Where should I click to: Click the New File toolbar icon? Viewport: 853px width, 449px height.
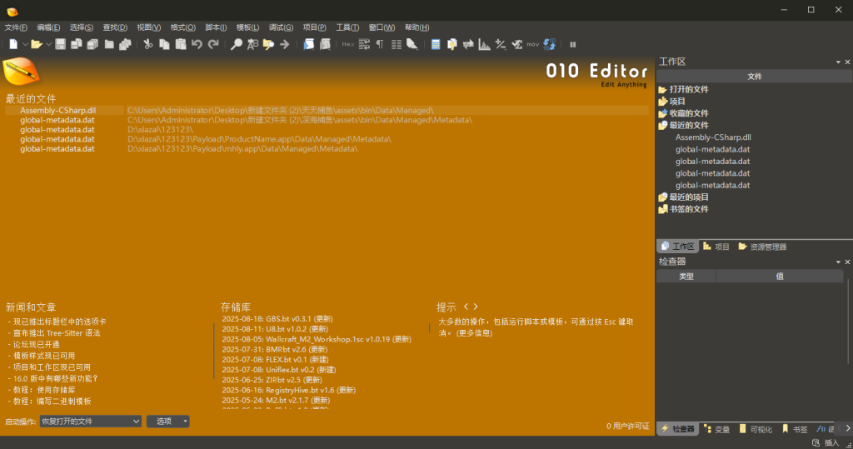click(x=13, y=45)
